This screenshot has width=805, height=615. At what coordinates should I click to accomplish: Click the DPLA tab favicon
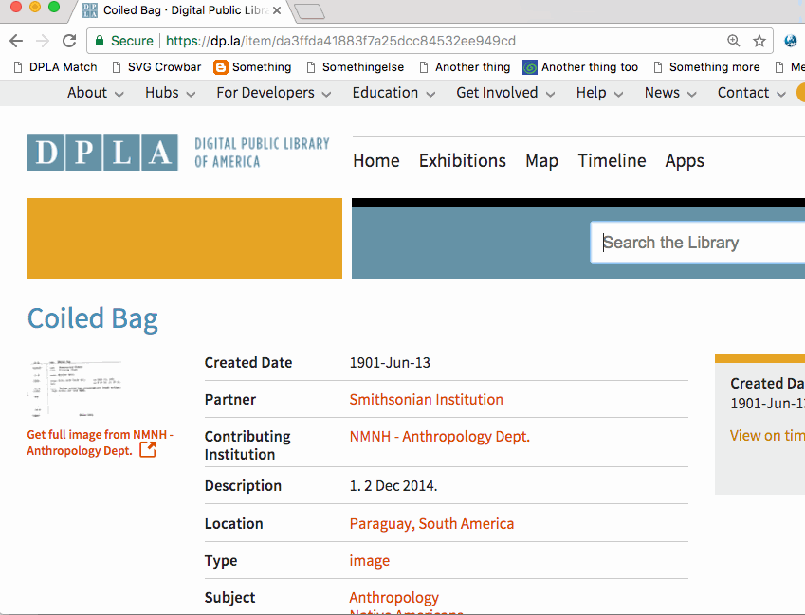click(x=90, y=10)
